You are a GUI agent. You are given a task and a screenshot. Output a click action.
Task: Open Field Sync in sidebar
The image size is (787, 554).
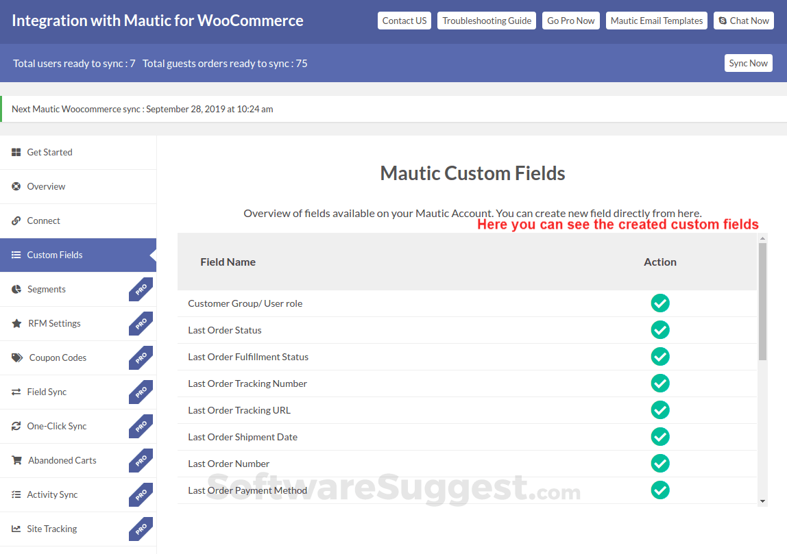pos(77,392)
